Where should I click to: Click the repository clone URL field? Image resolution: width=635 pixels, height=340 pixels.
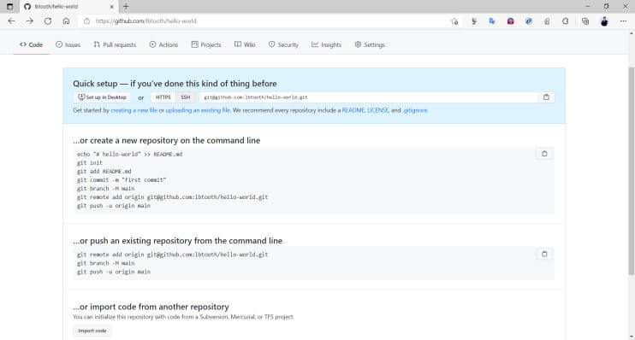(x=369, y=97)
